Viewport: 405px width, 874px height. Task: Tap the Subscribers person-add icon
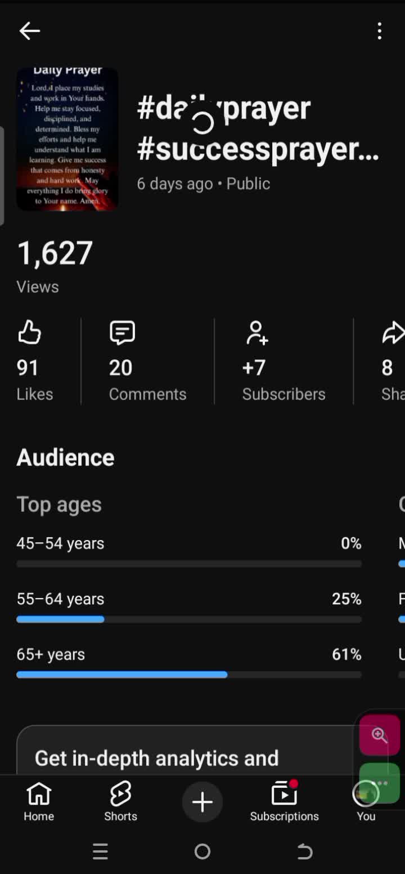(x=258, y=332)
